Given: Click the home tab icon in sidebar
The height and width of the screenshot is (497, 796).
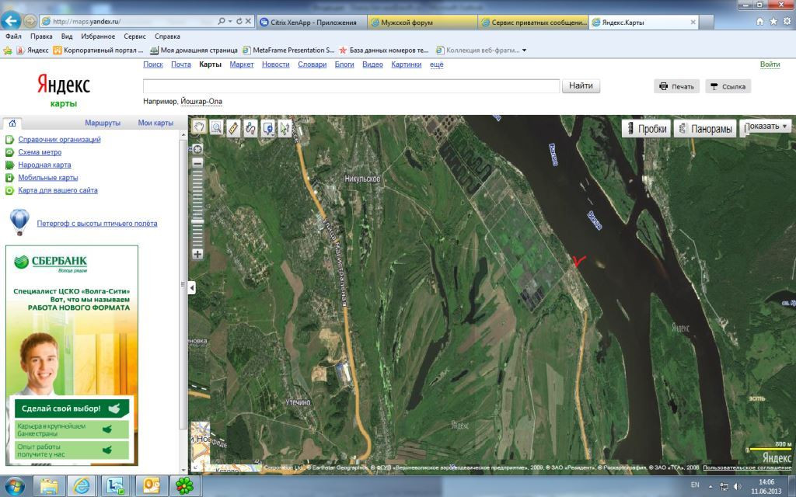Looking at the screenshot, I should [12, 123].
